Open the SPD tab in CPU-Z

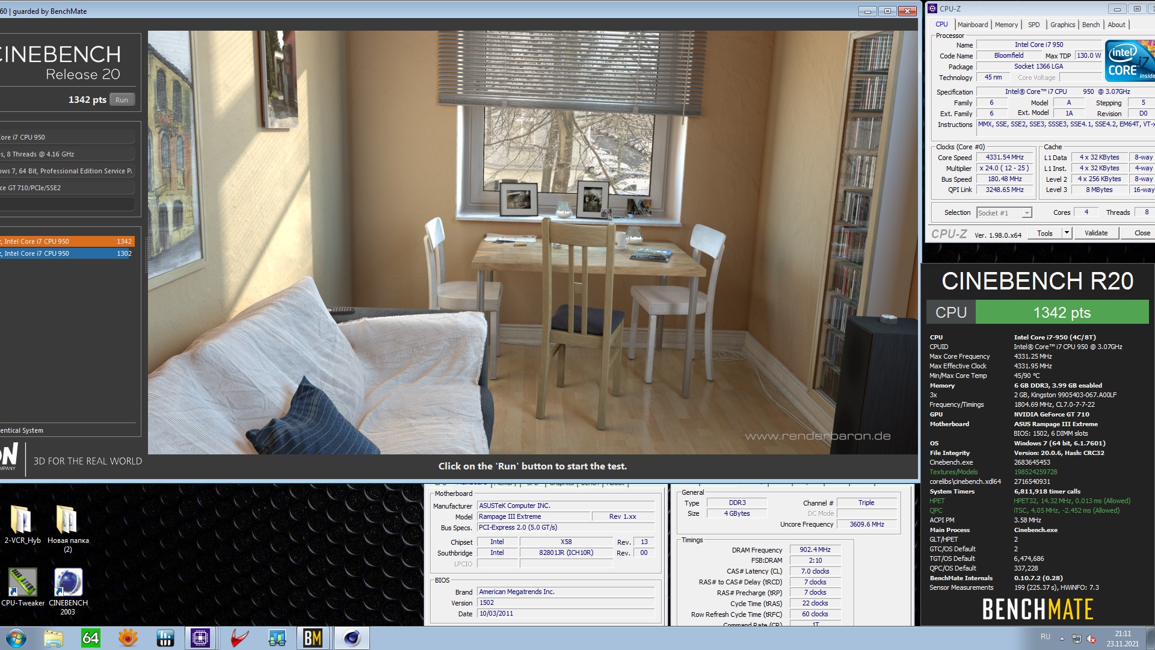point(1033,25)
